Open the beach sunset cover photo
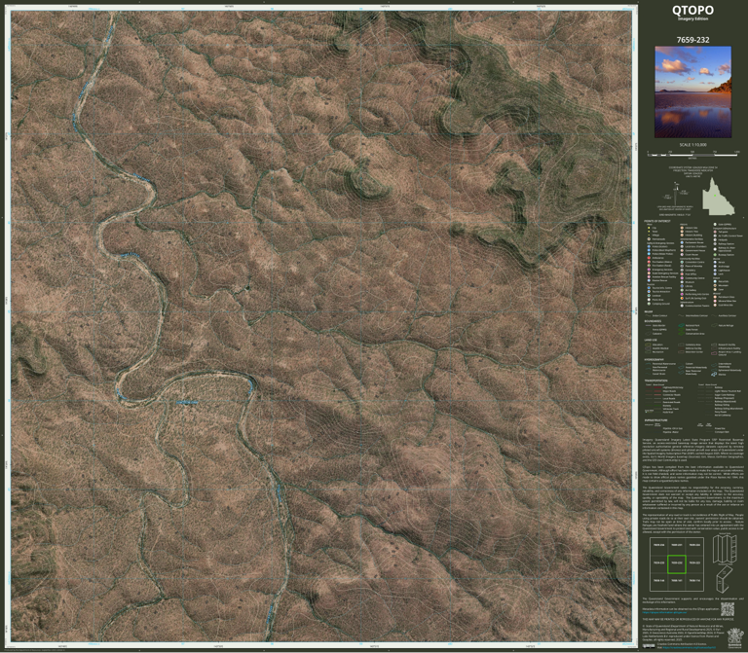Screen dimensions: 748x653 pos(692,92)
